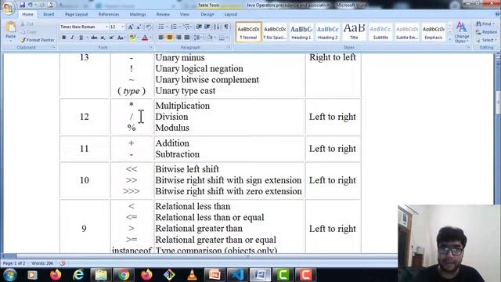Shrink the font size
Image resolution: width=501 pixels, height=282 pixels.
[x=139, y=27]
